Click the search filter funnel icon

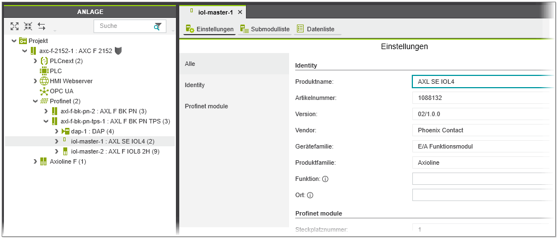(158, 26)
